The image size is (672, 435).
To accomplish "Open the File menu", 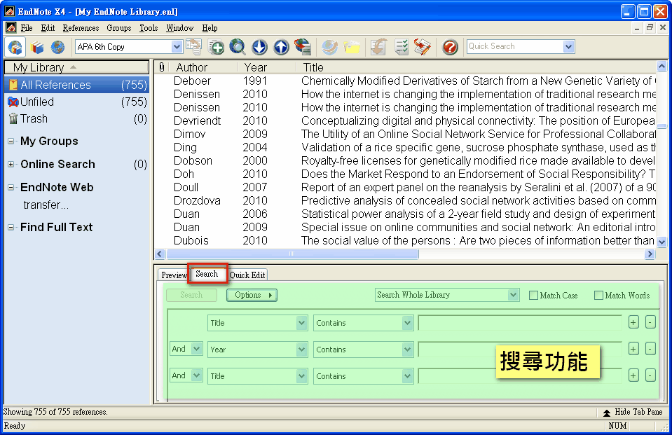I will point(27,28).
